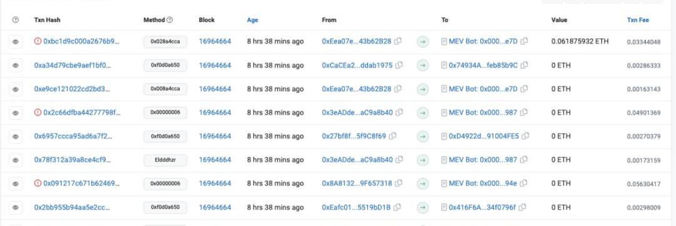Copy the 0xD4922d...91004FE5 to address
The width and height of the screenshot is (676, 226).
(526, 136)
